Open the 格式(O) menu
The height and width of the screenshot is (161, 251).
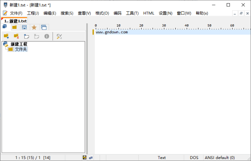click(x=102, y=13)
